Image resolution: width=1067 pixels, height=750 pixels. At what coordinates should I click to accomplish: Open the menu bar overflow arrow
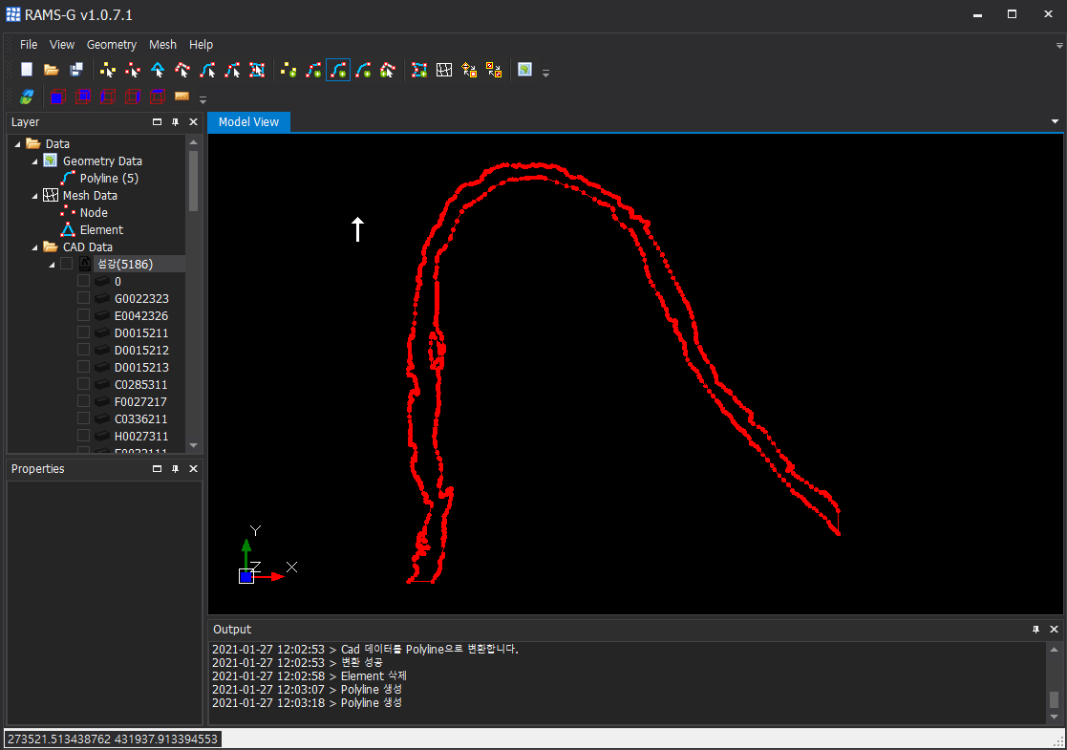pos(1058,45)
